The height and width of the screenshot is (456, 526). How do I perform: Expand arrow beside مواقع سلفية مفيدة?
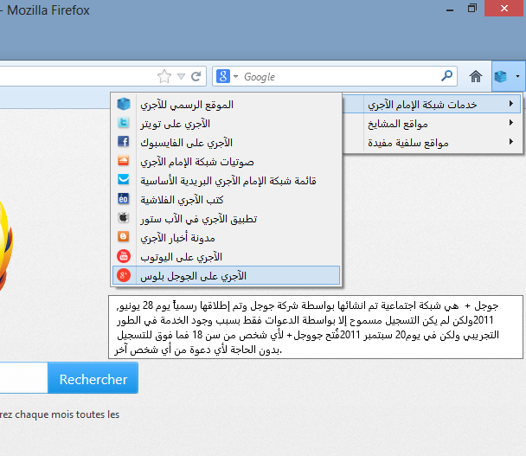click(511, 142)
